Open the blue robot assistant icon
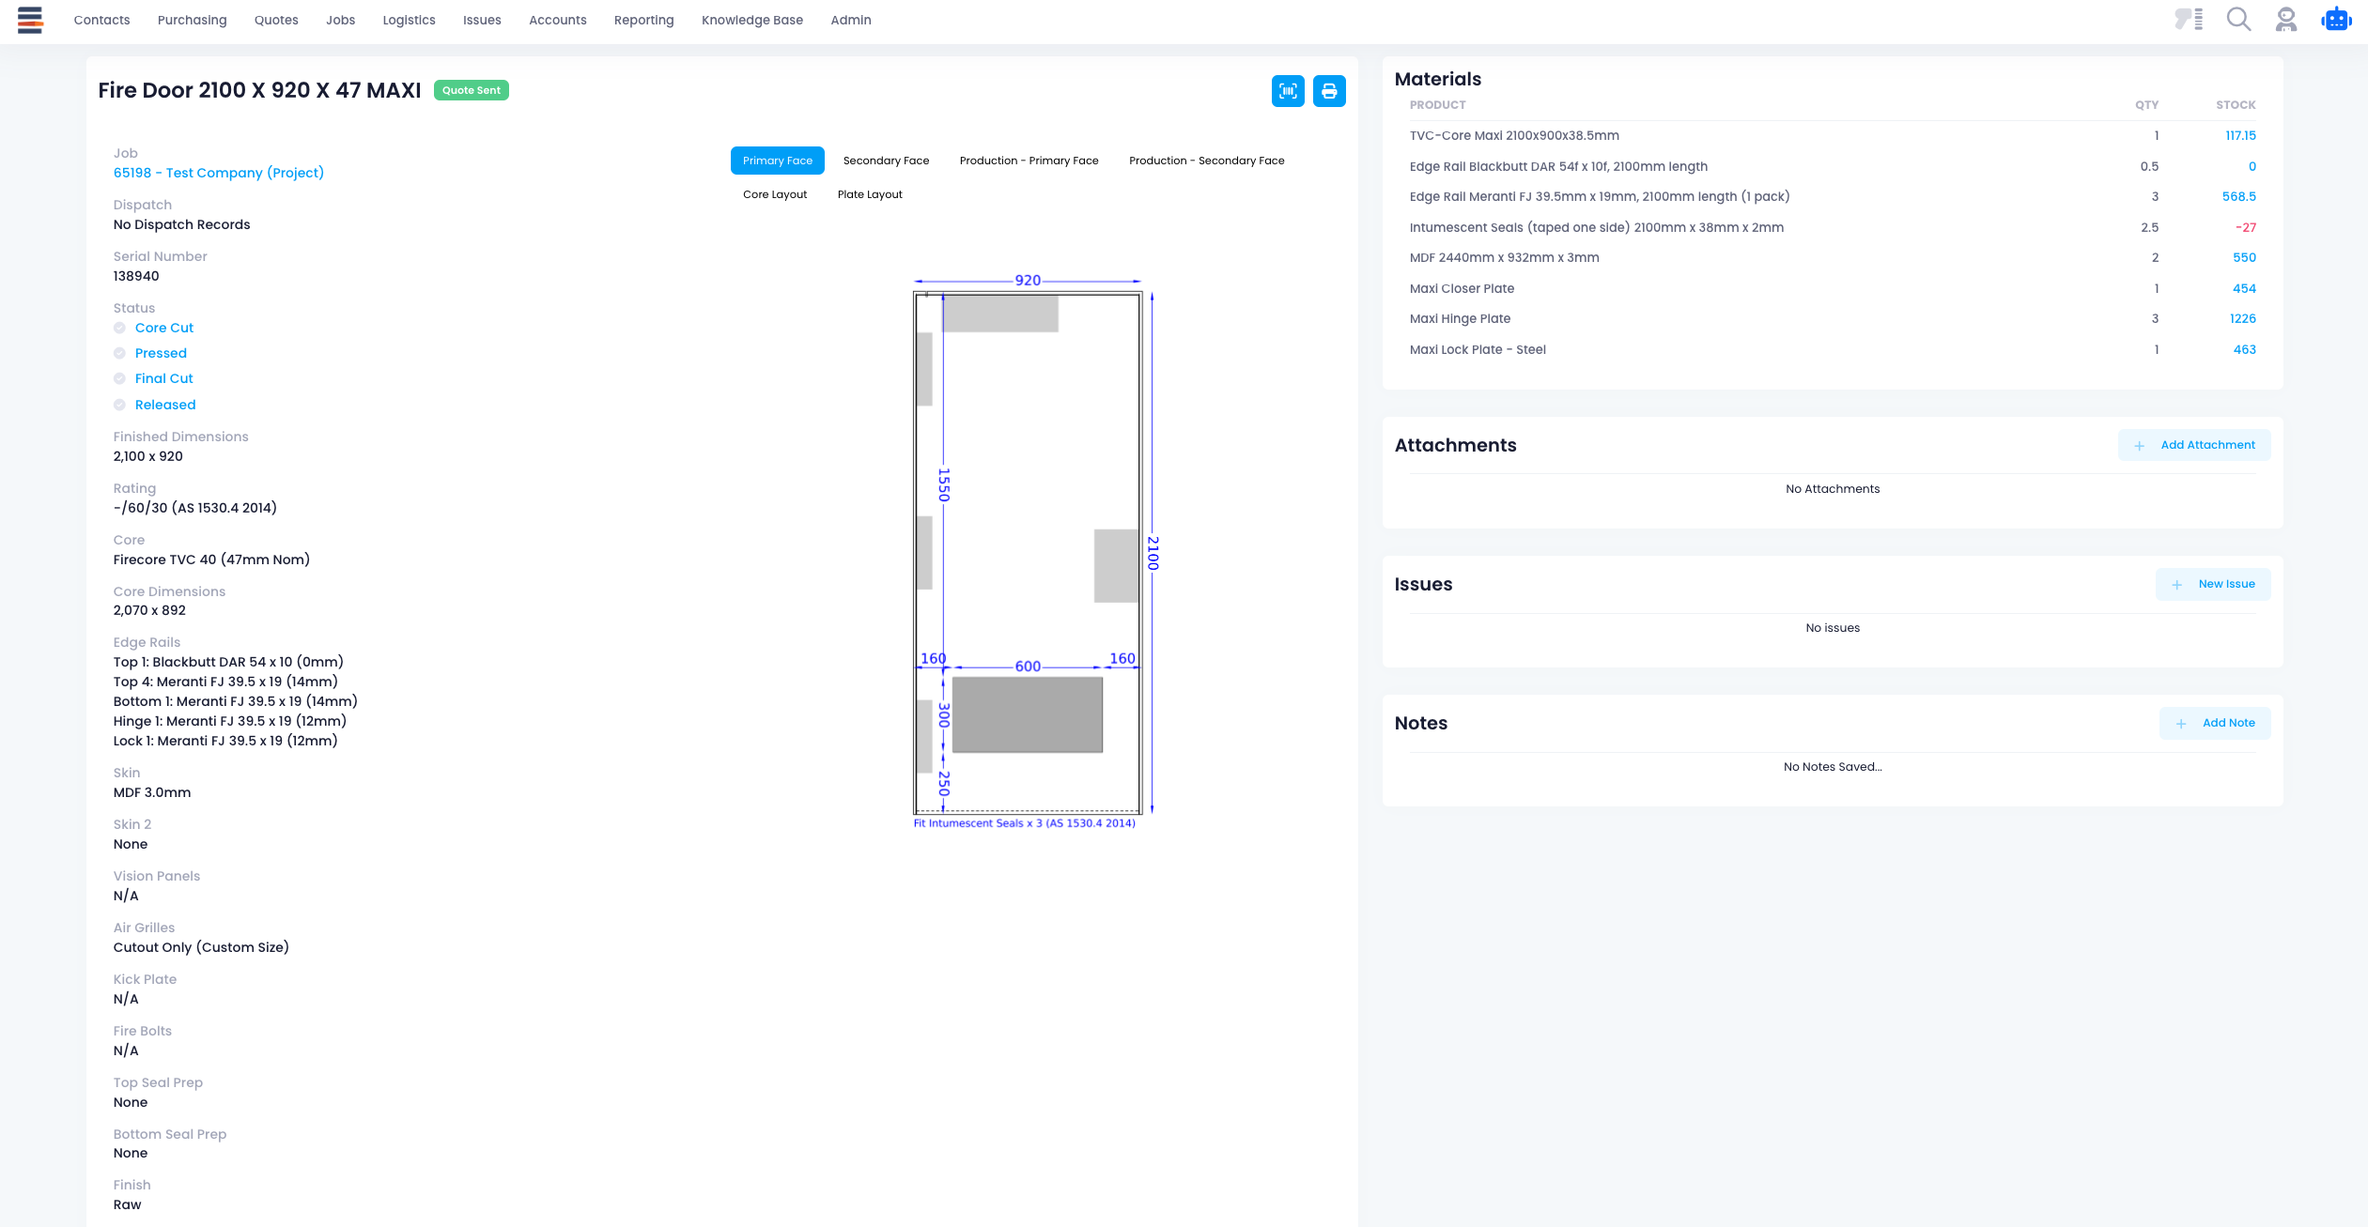 (x=2336, y=20)
